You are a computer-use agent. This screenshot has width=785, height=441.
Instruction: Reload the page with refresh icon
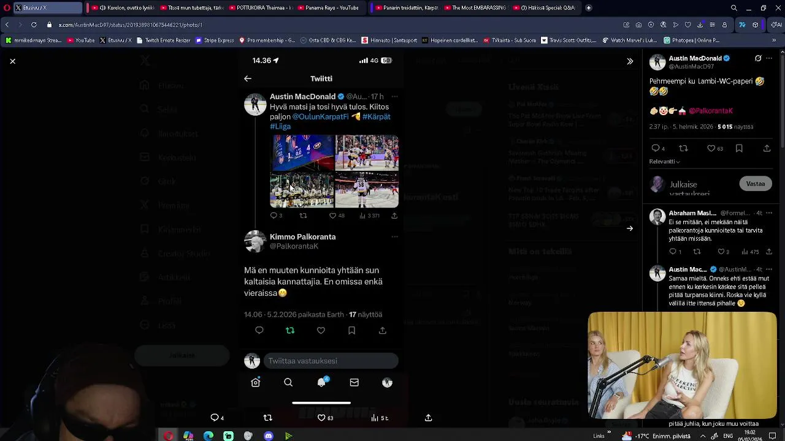(x=34, y=24)
